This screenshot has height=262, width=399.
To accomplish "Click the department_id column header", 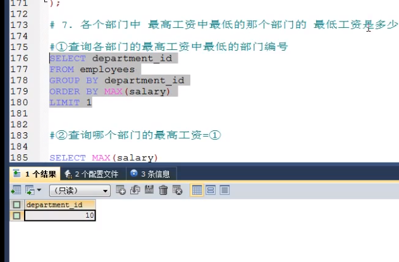I will (60, 204).
